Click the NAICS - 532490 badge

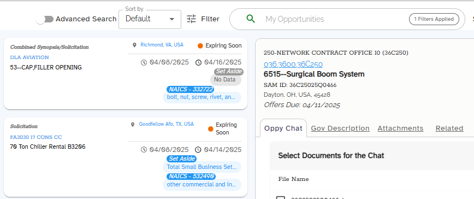point(191,176)
